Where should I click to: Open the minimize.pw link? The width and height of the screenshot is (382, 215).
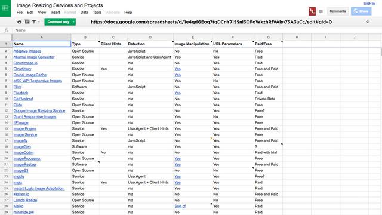(24, 213)
